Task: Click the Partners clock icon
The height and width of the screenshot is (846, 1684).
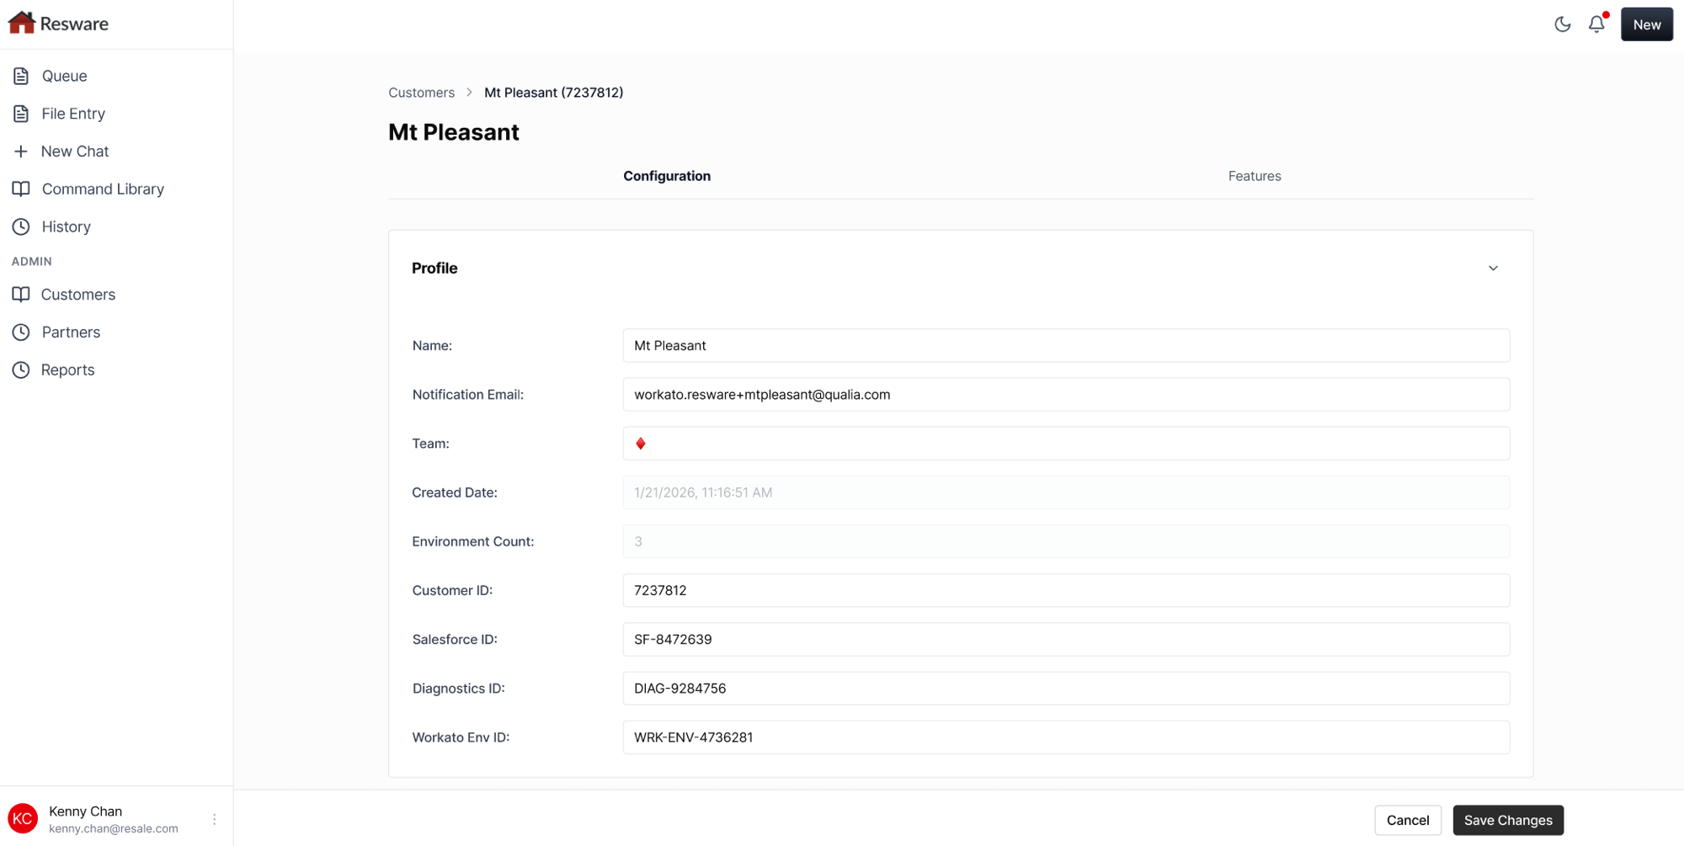Action: tap(21, 332)
